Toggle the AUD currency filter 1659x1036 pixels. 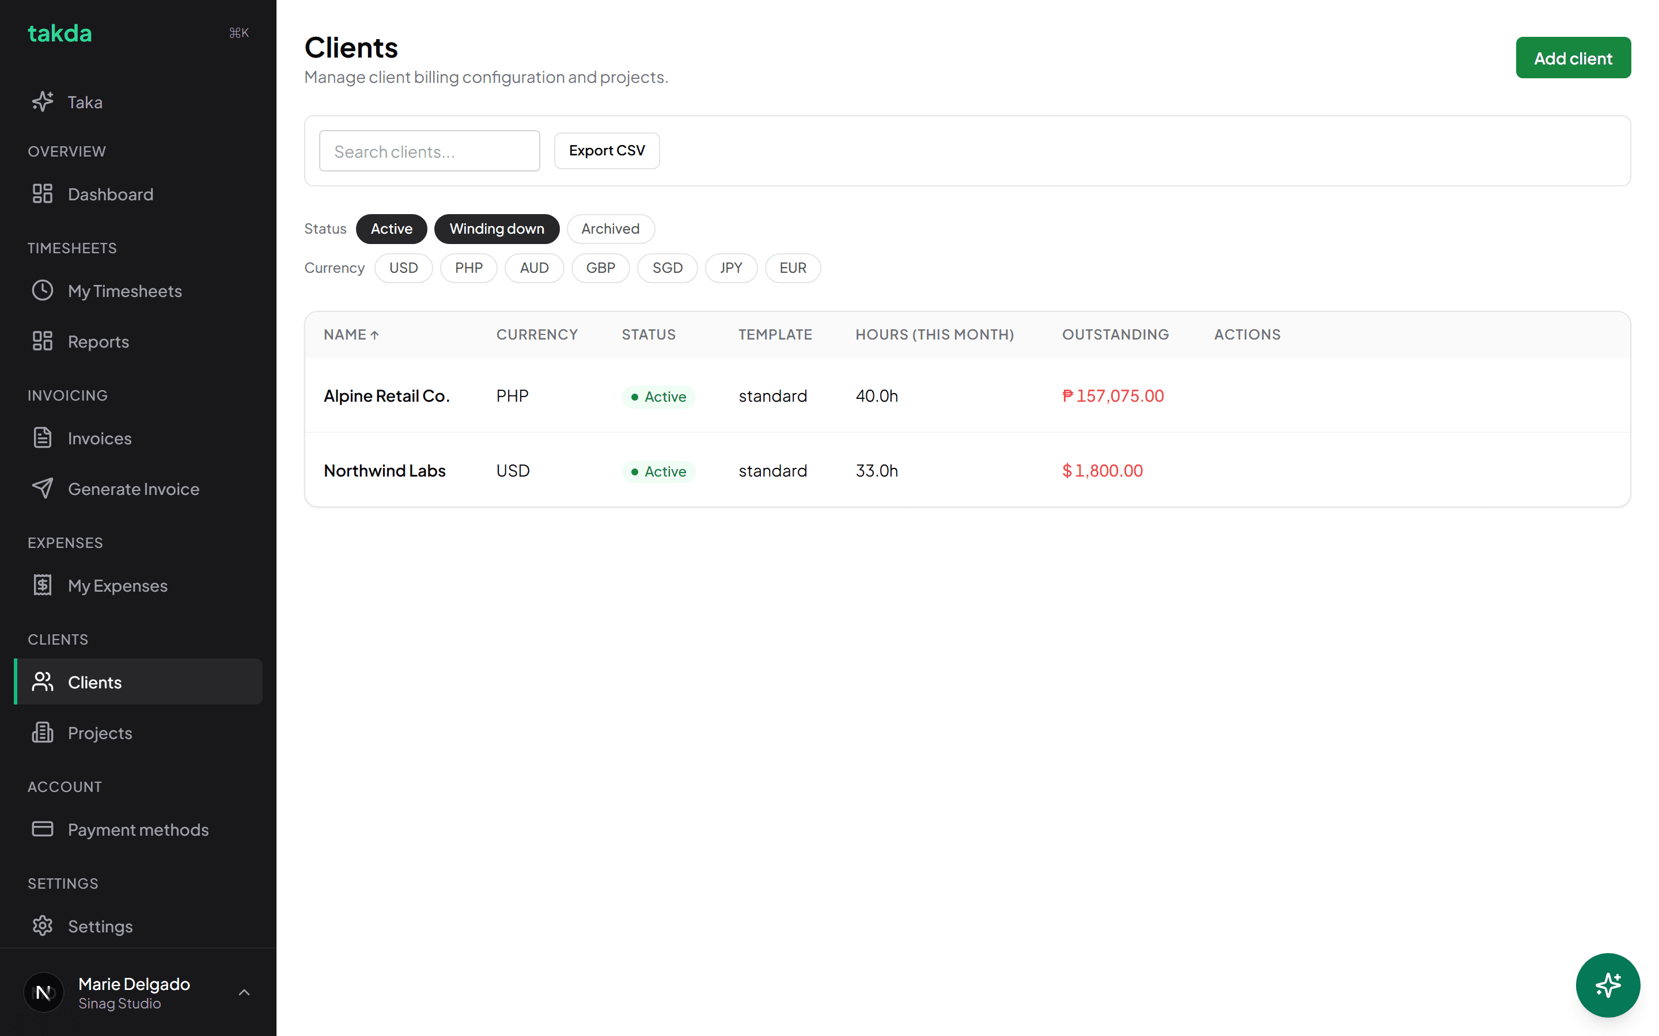click(534, 268)
